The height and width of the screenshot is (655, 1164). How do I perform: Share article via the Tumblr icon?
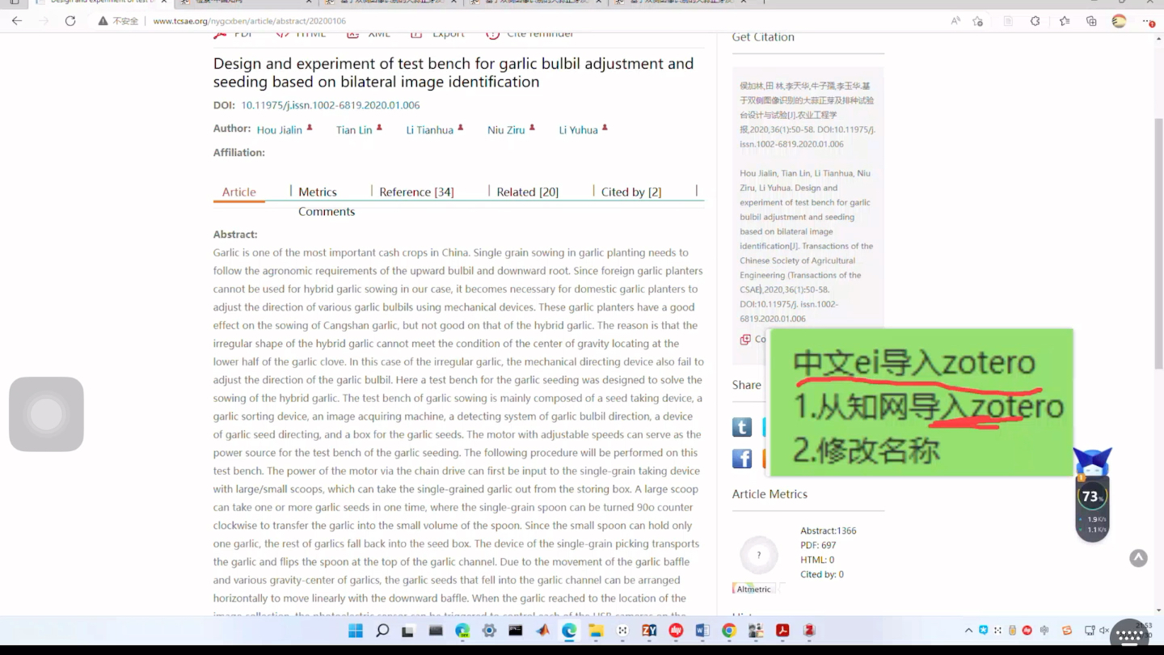tap(742, 427)
